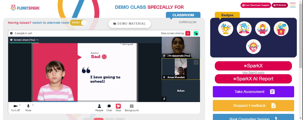
Task: Open the Badges tab
Action: [227, 15]
